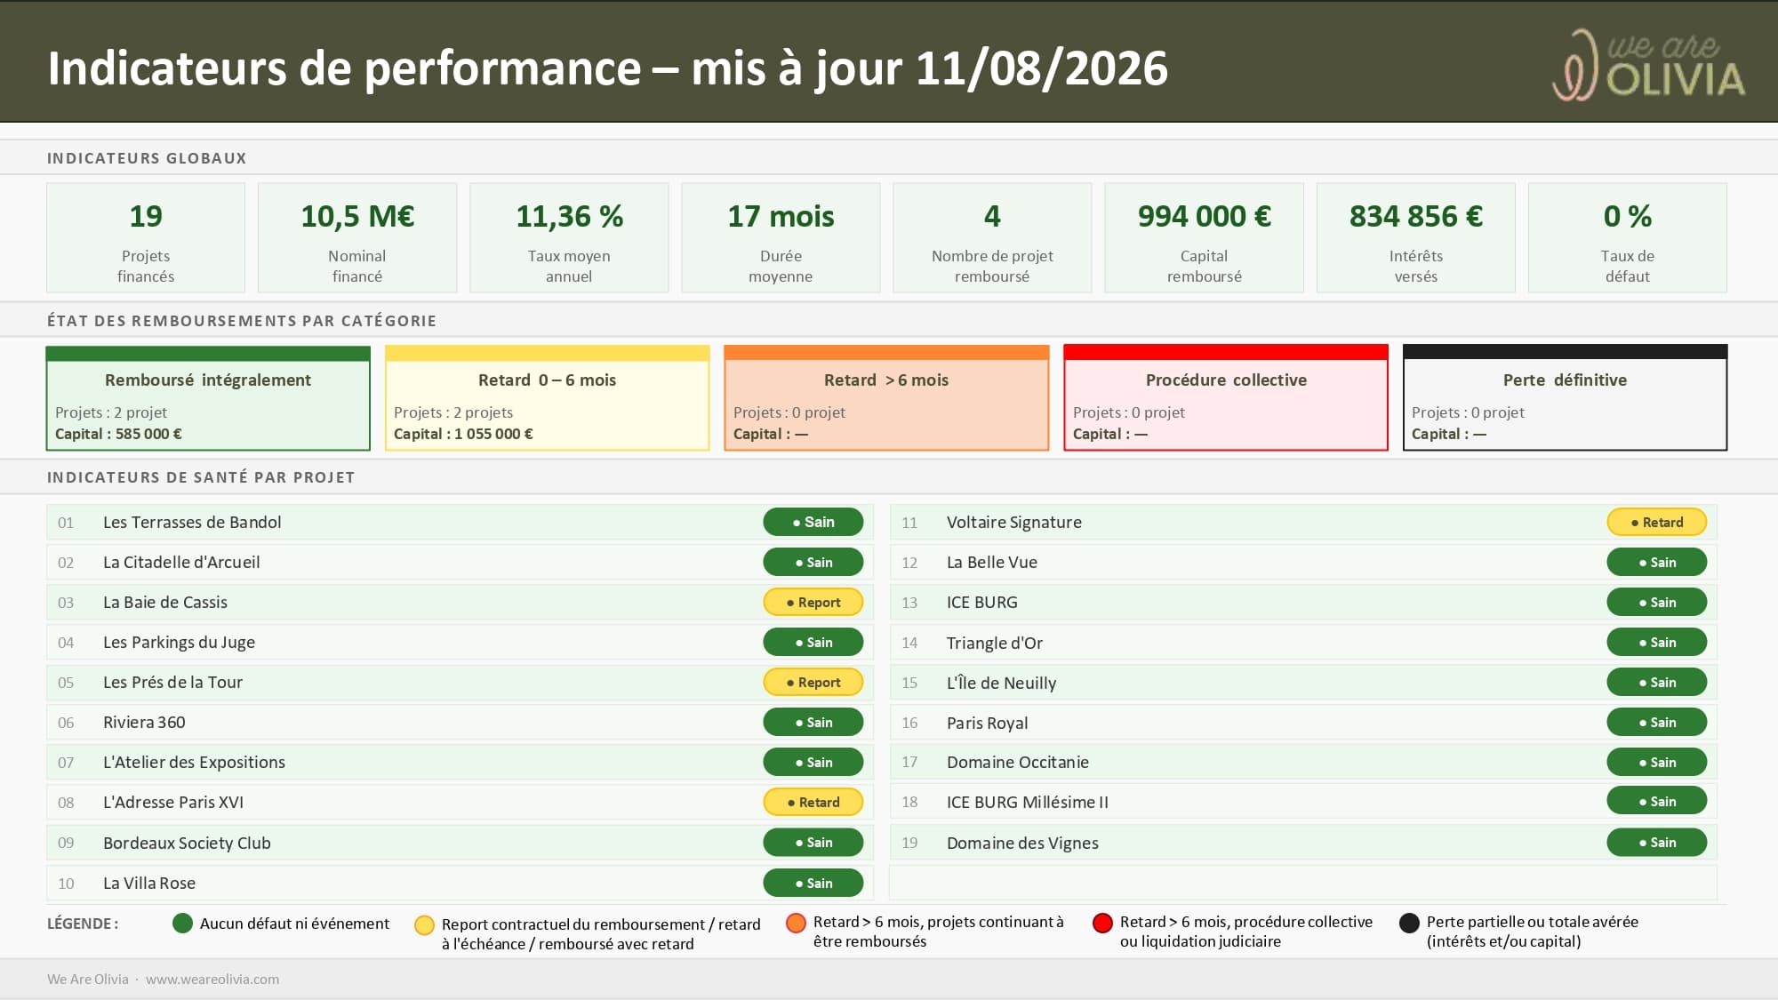
Task: Open the Procédure collective category card
Action: coord(1226,398)
